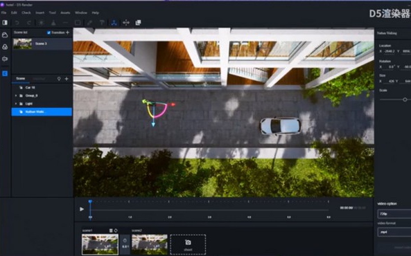The height and width of the screenshot is (256, 411).
Task: Click the shoot new scene button
Action: tap(188, 244)
